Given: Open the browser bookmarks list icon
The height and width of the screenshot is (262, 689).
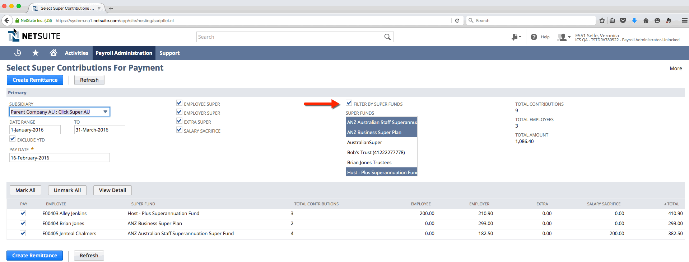Looking at the screenshot, I should (x=612, y=20).
